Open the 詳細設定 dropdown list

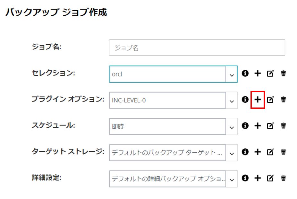pos(232,179)
